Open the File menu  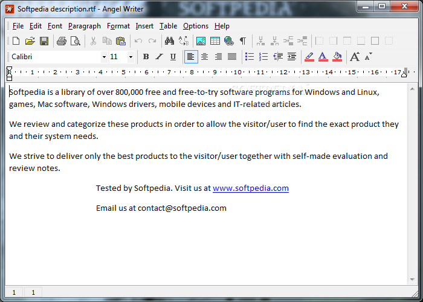pos(18,26)
